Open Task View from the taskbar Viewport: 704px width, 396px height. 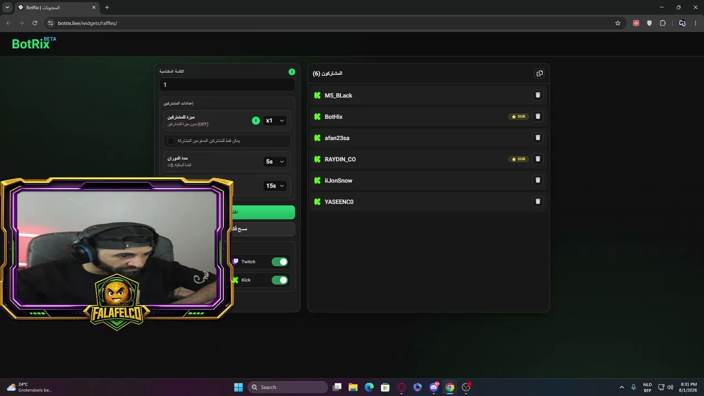pos(337,387)
